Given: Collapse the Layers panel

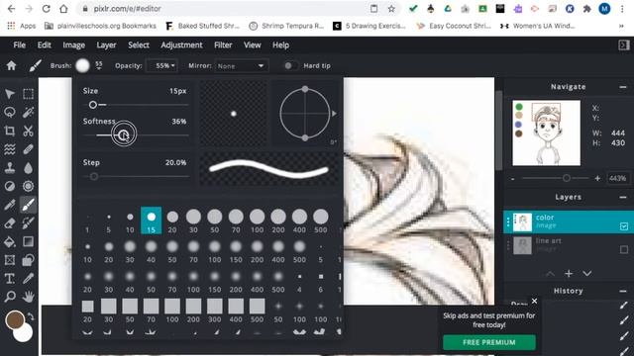Looking at the screenshot, I should (623, 197).
